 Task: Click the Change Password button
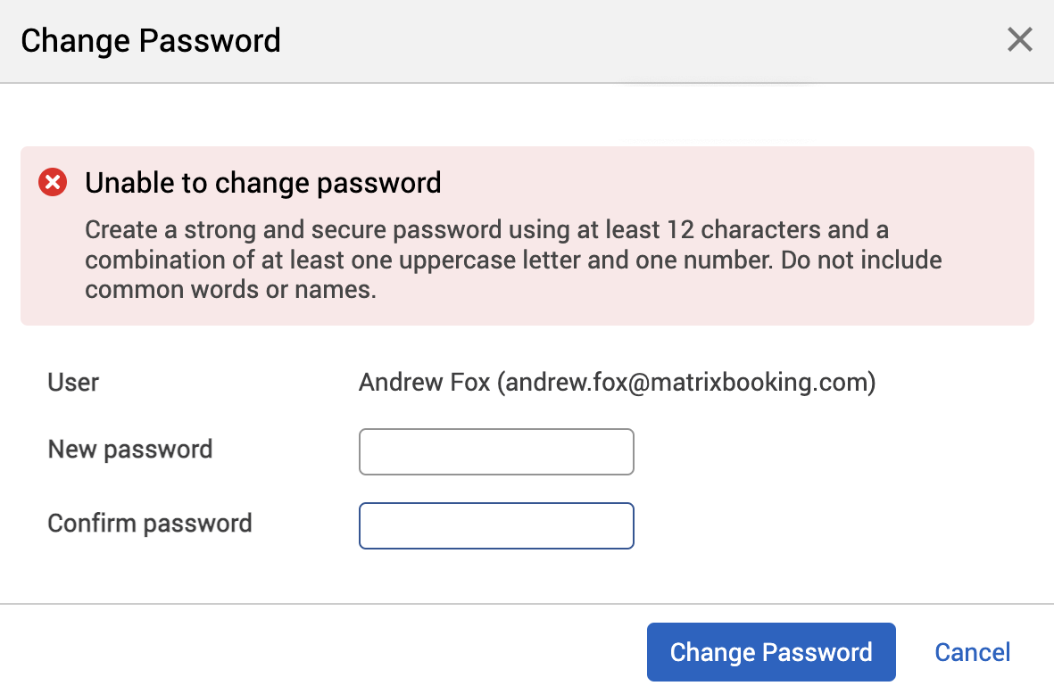[x=770, y=652]
